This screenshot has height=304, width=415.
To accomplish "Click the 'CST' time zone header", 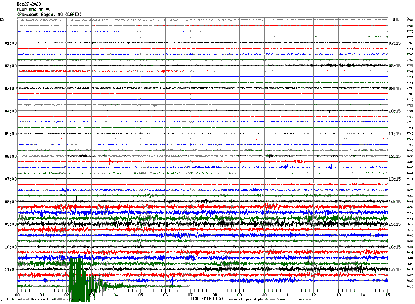I will (x=3, y=20).
